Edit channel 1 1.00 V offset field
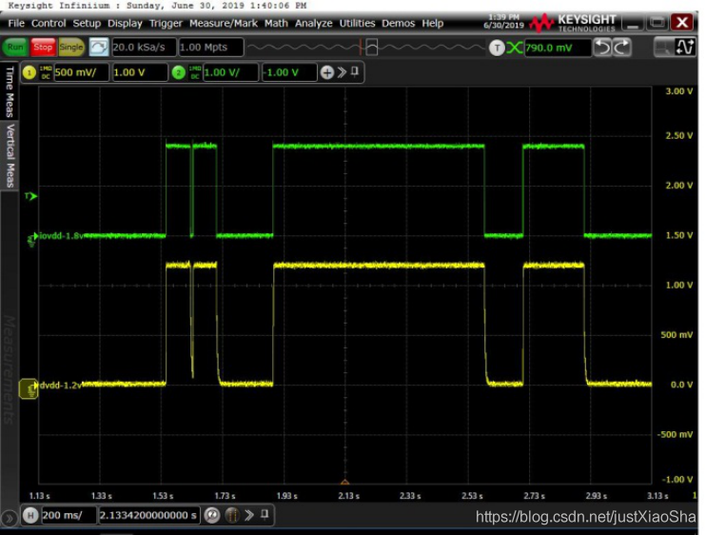Screen dimensions: 706x535 (x=140, y=72)
